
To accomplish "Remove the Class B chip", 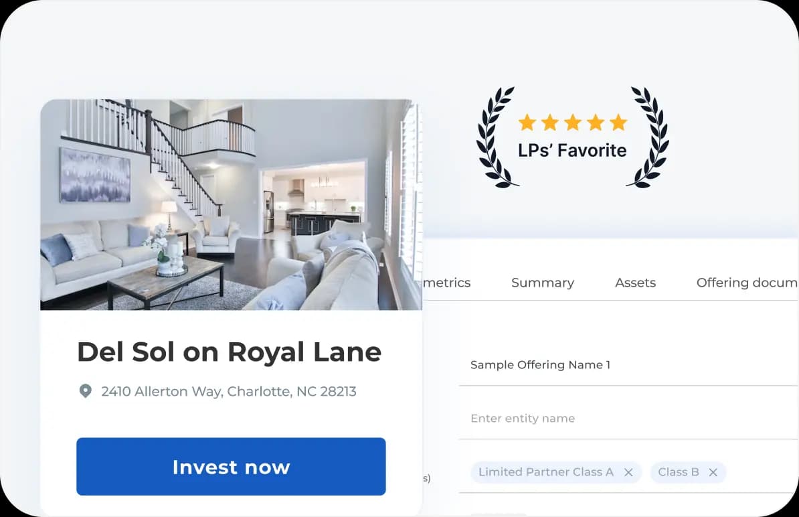I will [x=713, y=472].
